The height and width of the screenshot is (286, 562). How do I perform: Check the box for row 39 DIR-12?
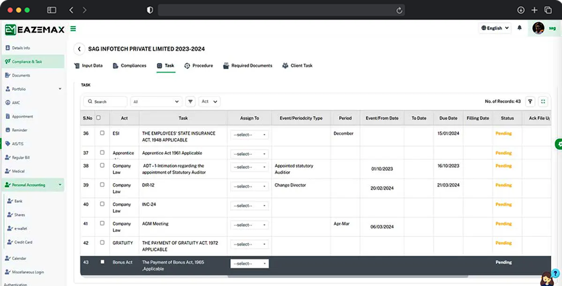click(102, 184)
